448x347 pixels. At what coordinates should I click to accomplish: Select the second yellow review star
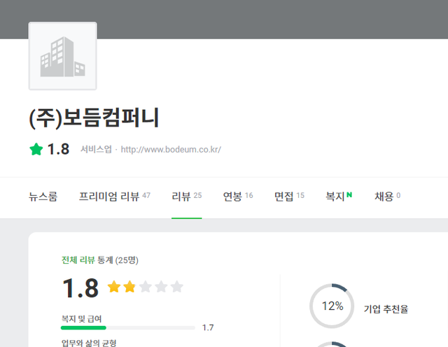pyautogui.click(x=129, y=287)
